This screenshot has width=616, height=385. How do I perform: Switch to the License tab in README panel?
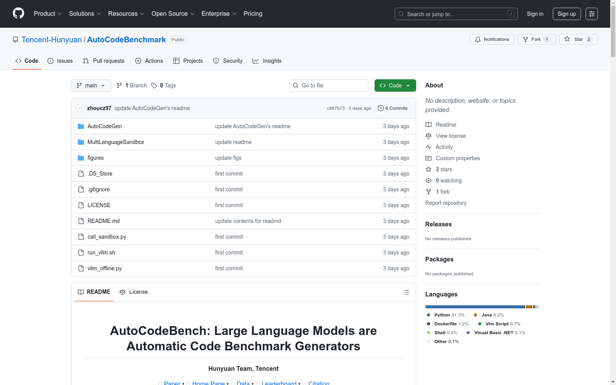[x=134, y=292]
